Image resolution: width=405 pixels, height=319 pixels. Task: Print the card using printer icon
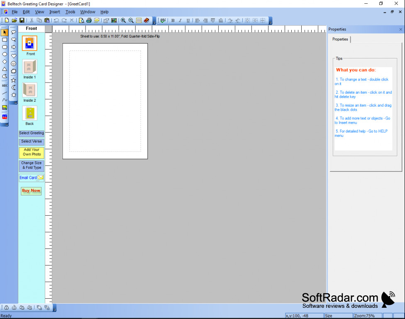point(89,20)
